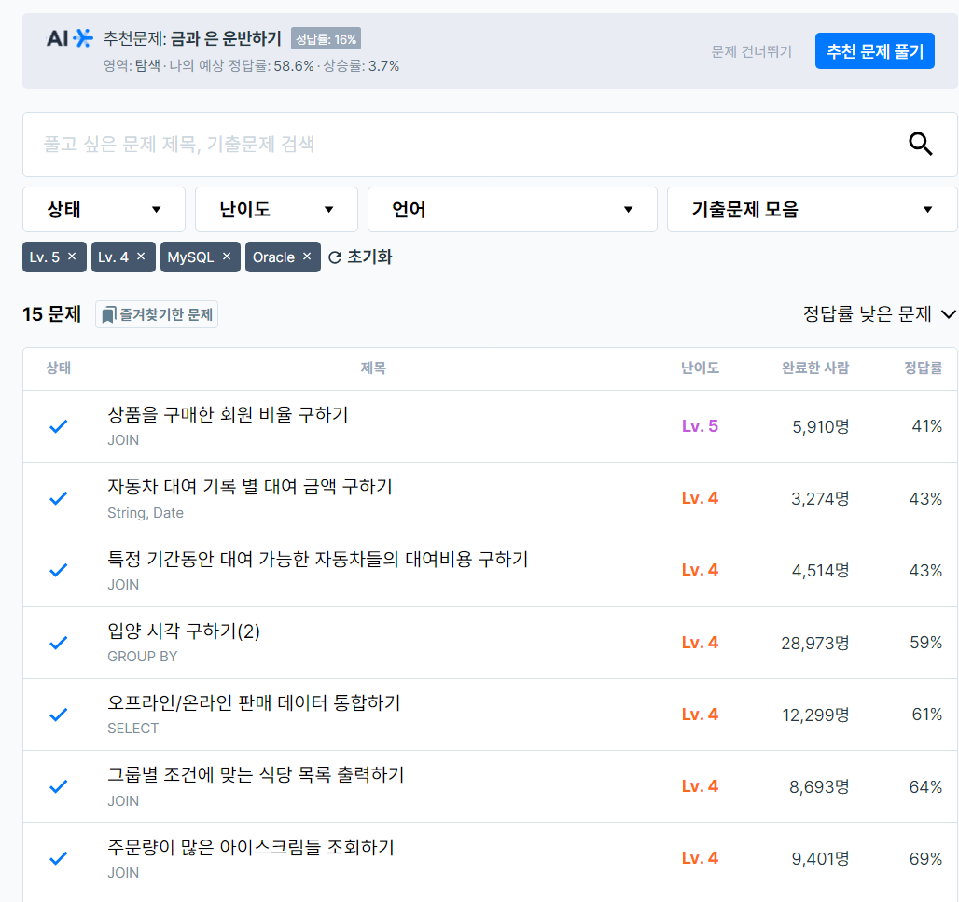Click checkmark for 입양 시각 구하기(2)

[x=58, y=643]
